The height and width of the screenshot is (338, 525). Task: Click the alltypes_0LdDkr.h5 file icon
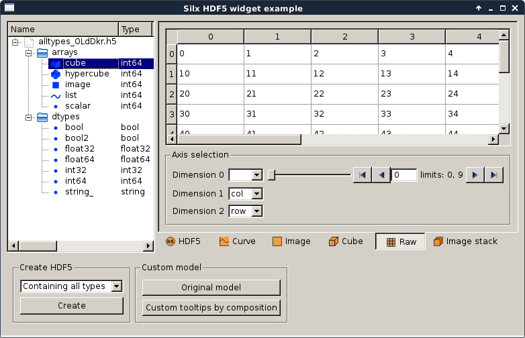click(29, 42)
